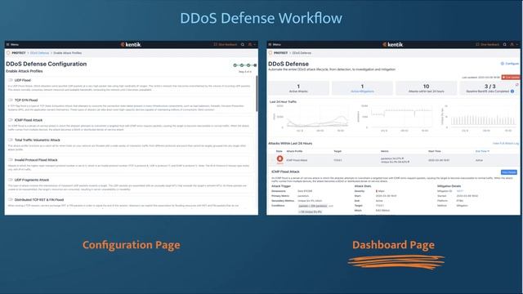The width and height of the screenshot is (523, 294).
Task: Click the Active status in End Time column
Action: pos(479,160)
